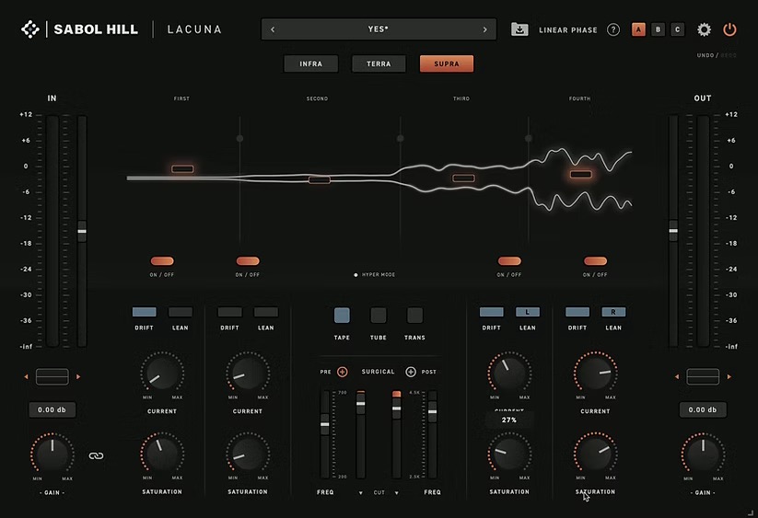Choose the TAPE saturation type
This screenshot has width=758, height=518.
(x=342, y=316)
